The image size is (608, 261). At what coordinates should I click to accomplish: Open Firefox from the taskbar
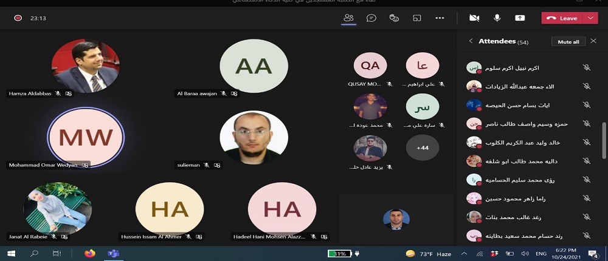click(x=90, y=253)
